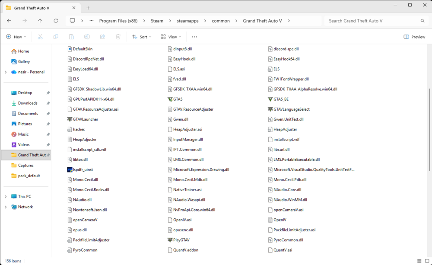The width and height of the screenshot is (432, 265).
Task: Select the Grand Theft Auto V tab
Action: (41, 8)
